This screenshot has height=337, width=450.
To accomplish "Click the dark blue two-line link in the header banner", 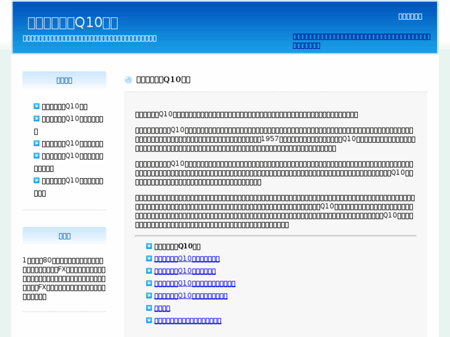I will [x=361, y=41].
